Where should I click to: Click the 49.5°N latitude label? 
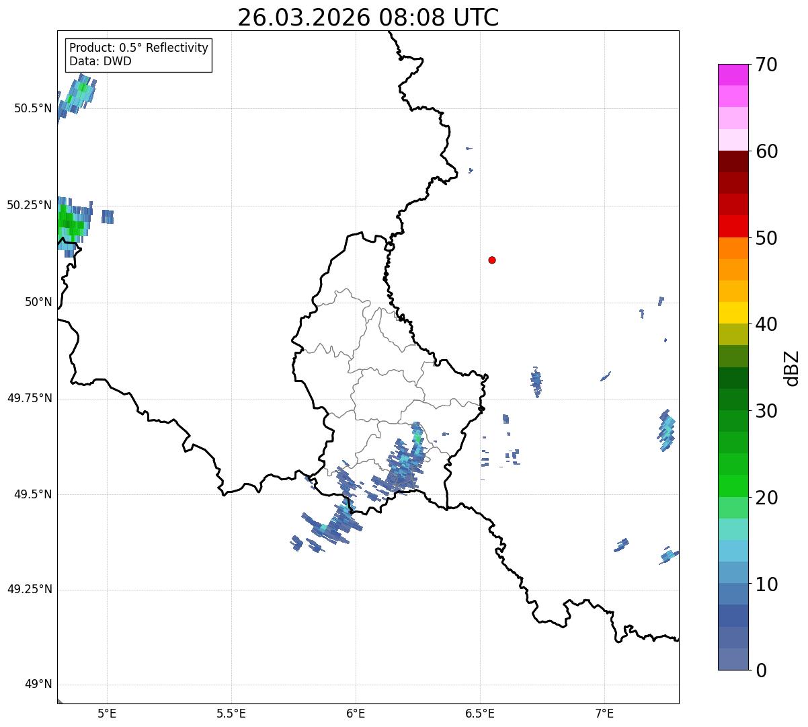click(x=33, y=494)
